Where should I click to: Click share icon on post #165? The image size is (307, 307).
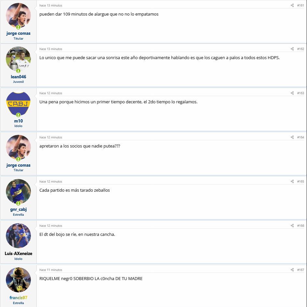tap(292, 182)
